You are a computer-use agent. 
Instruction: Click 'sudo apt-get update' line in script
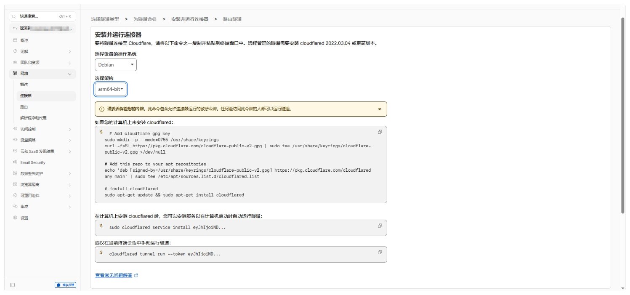coord(174,195)
